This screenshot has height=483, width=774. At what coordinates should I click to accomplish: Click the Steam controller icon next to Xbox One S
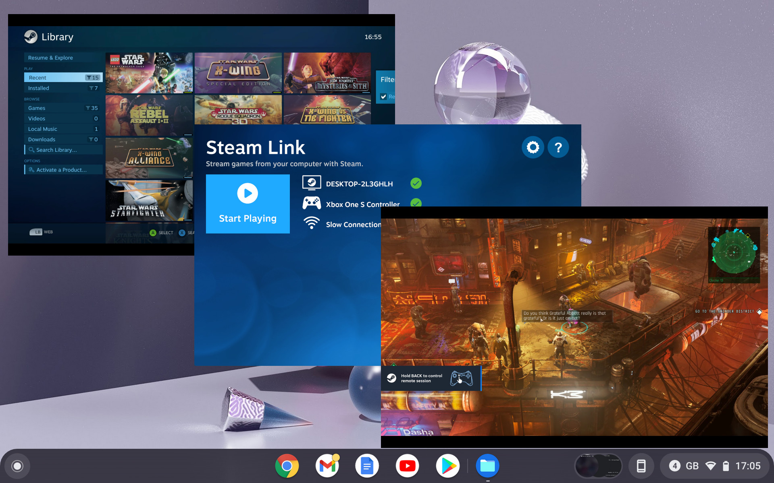(310, 204)
